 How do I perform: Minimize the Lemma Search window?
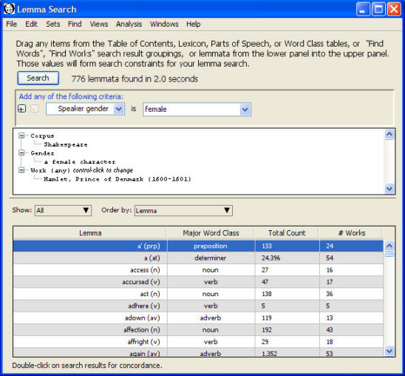pos(363,10)
